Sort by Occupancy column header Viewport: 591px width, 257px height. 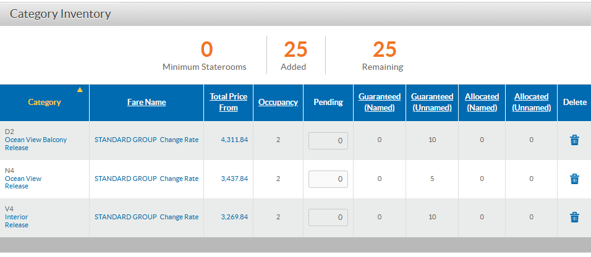click(278, 103)
